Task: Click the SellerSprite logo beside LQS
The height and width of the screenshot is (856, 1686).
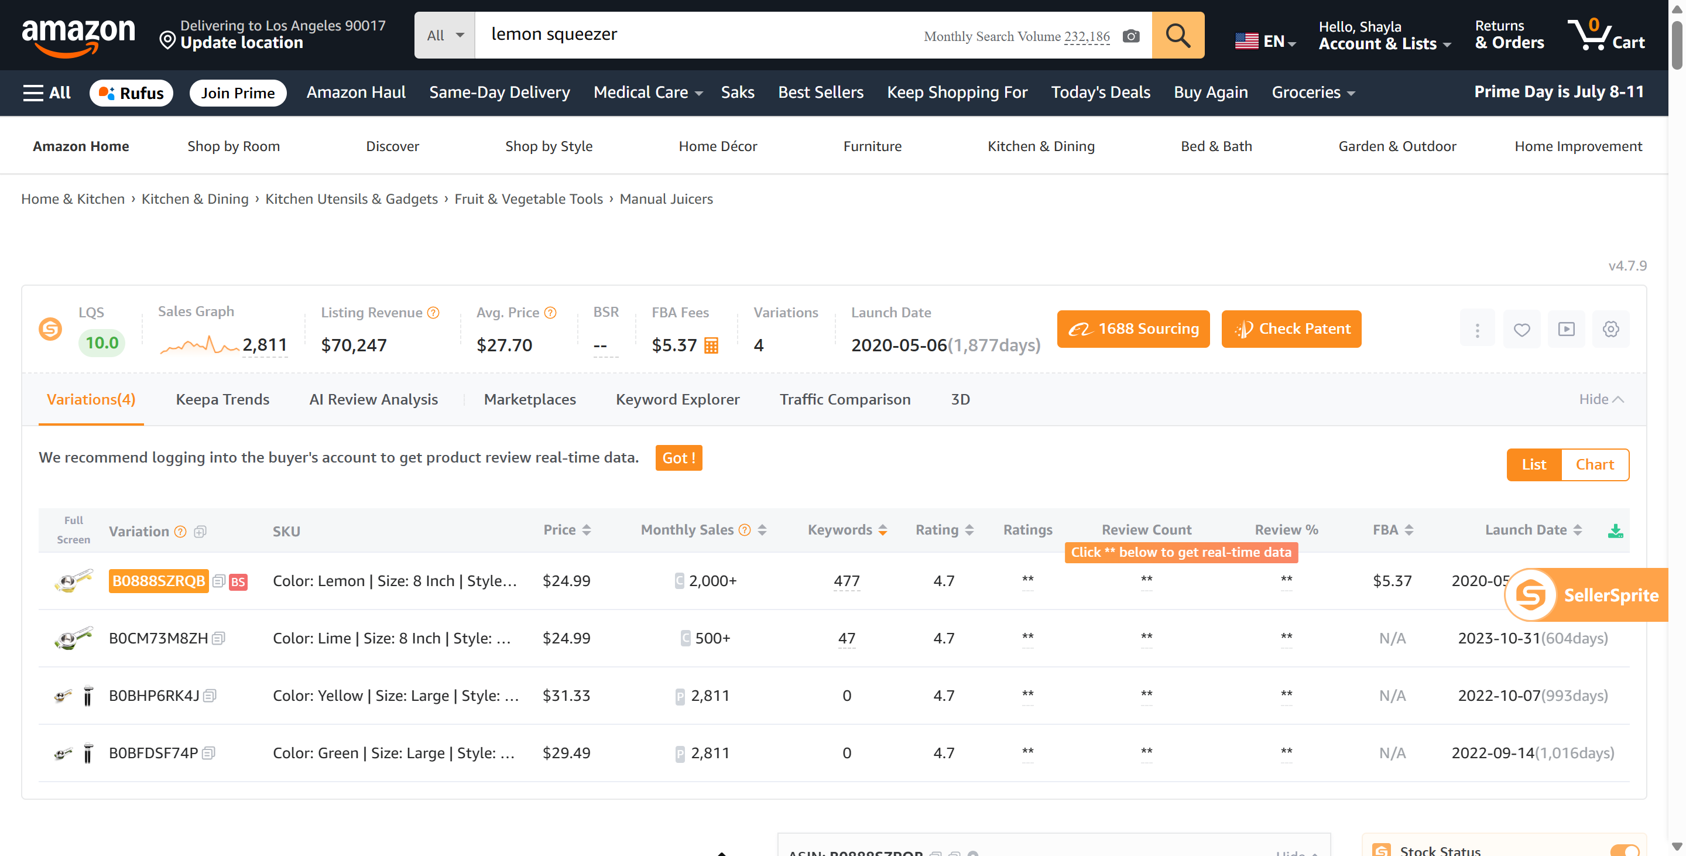Action: [x=50, y=328]
